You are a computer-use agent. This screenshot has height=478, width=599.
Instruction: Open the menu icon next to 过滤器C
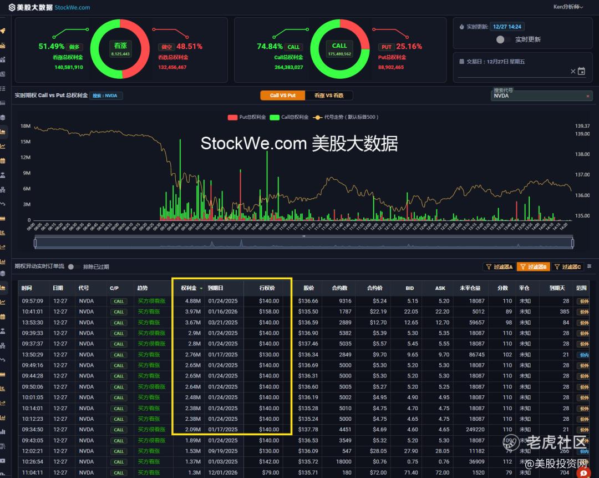click(x=590, y=266)
